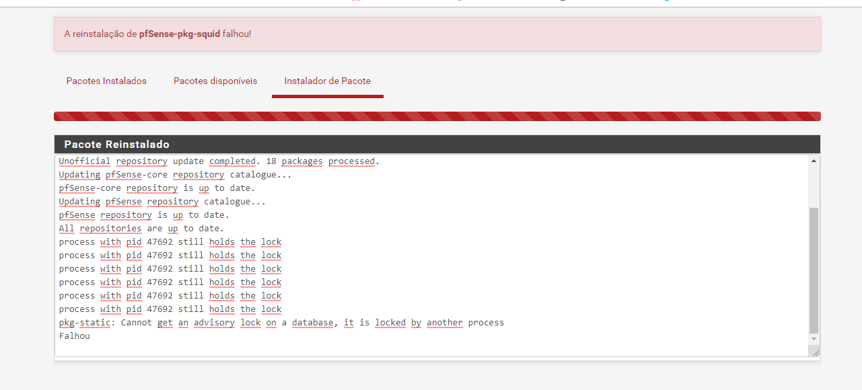Switch to Pacotes disponíveis tab
Viewport: 862px width, 390px height.
pyautogui.click(x=215, y=81)
